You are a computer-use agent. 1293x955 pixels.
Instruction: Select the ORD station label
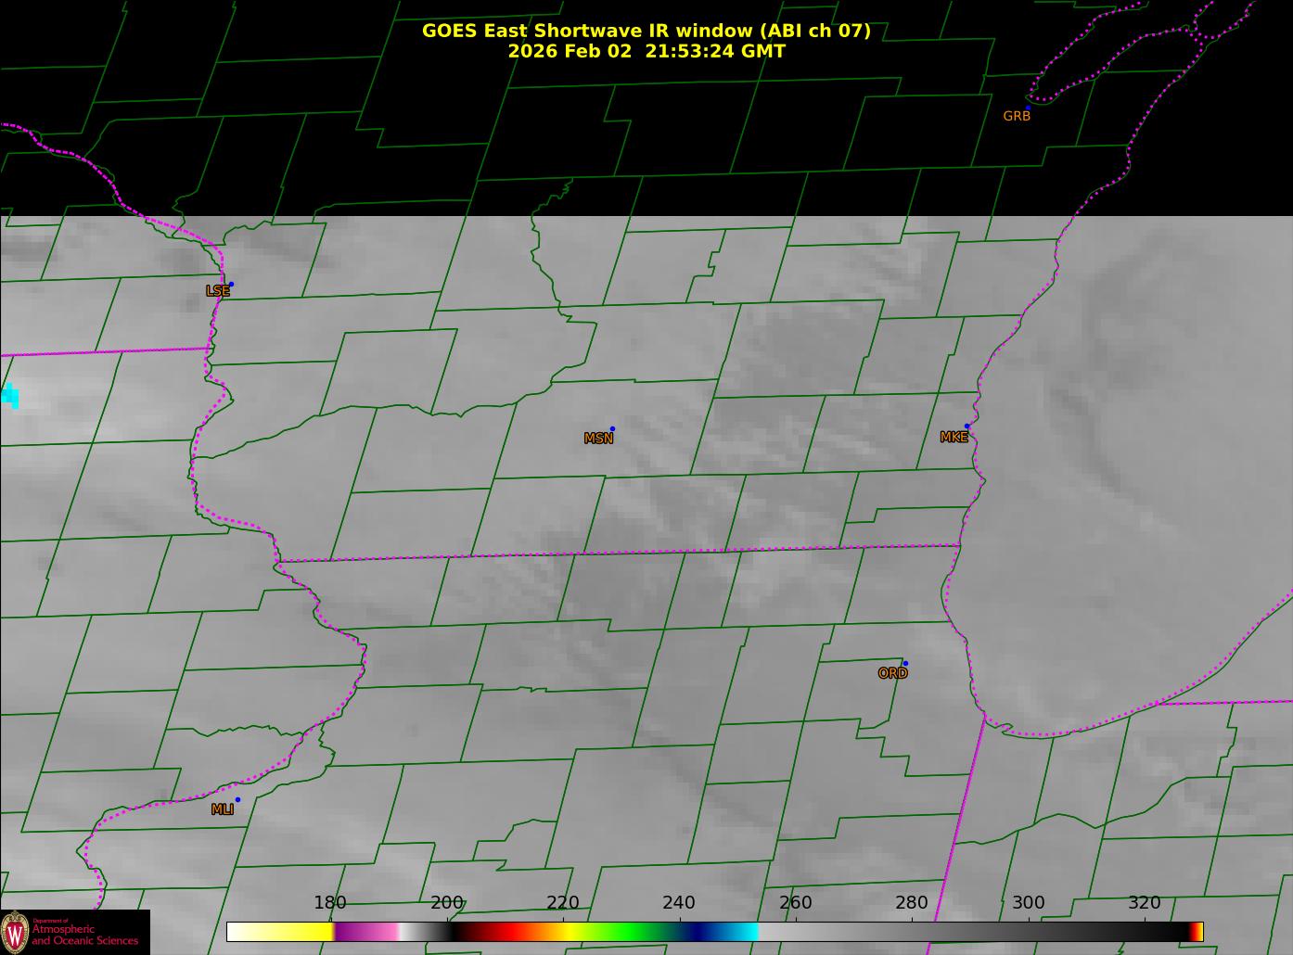tap(892, 673)
